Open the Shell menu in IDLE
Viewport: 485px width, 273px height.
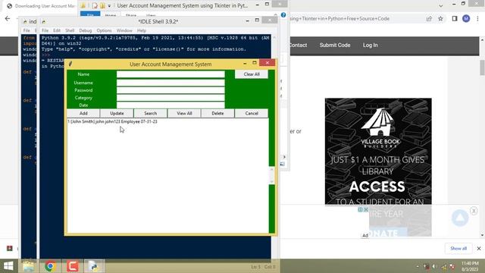pyautogui.click(x=70, y=30)
